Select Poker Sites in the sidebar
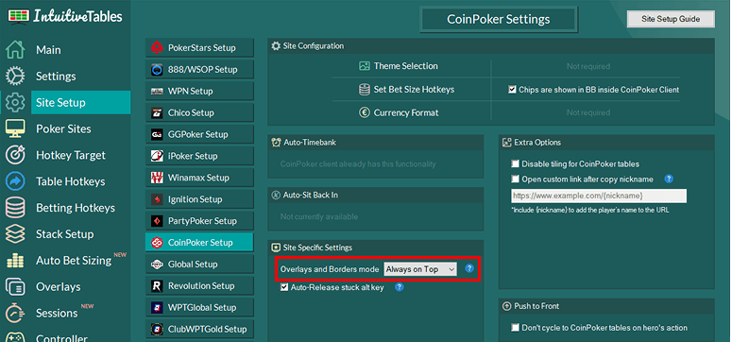 click(x=63, y=128)
